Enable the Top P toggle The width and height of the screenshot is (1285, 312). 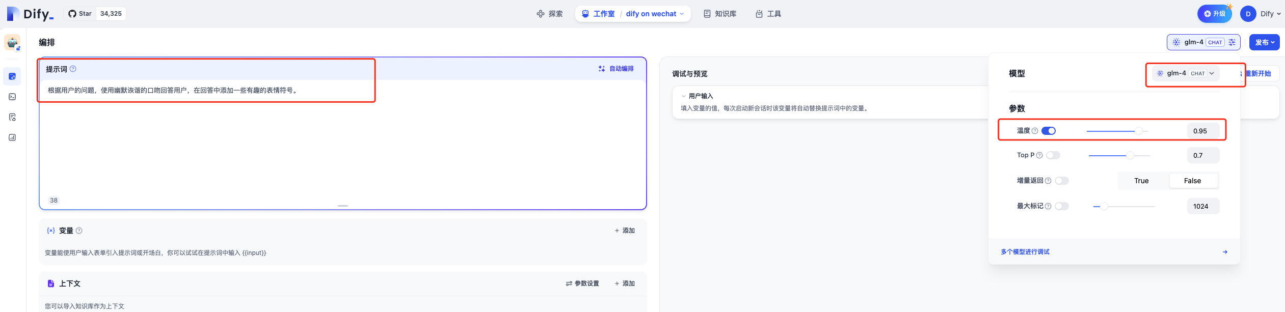pyautogui.click(x=1053, y=155)
